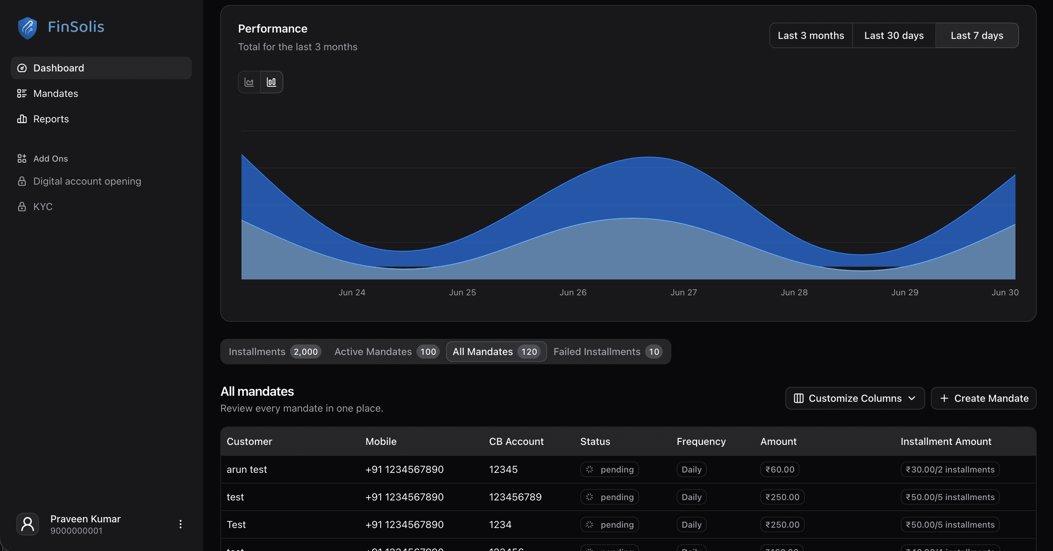
Task: Open Praveen Kumar's options menu
Action: (180, 524)
